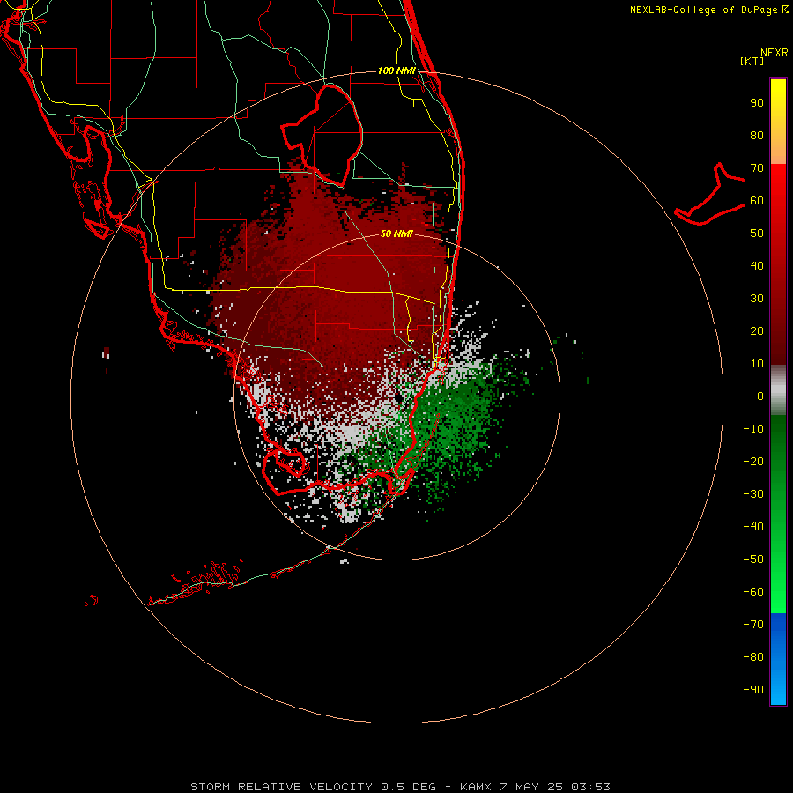This screenshot has width=793, height=793.
Task: Click the 0 value on velocity scale
Action: click(x=760, y=396)
